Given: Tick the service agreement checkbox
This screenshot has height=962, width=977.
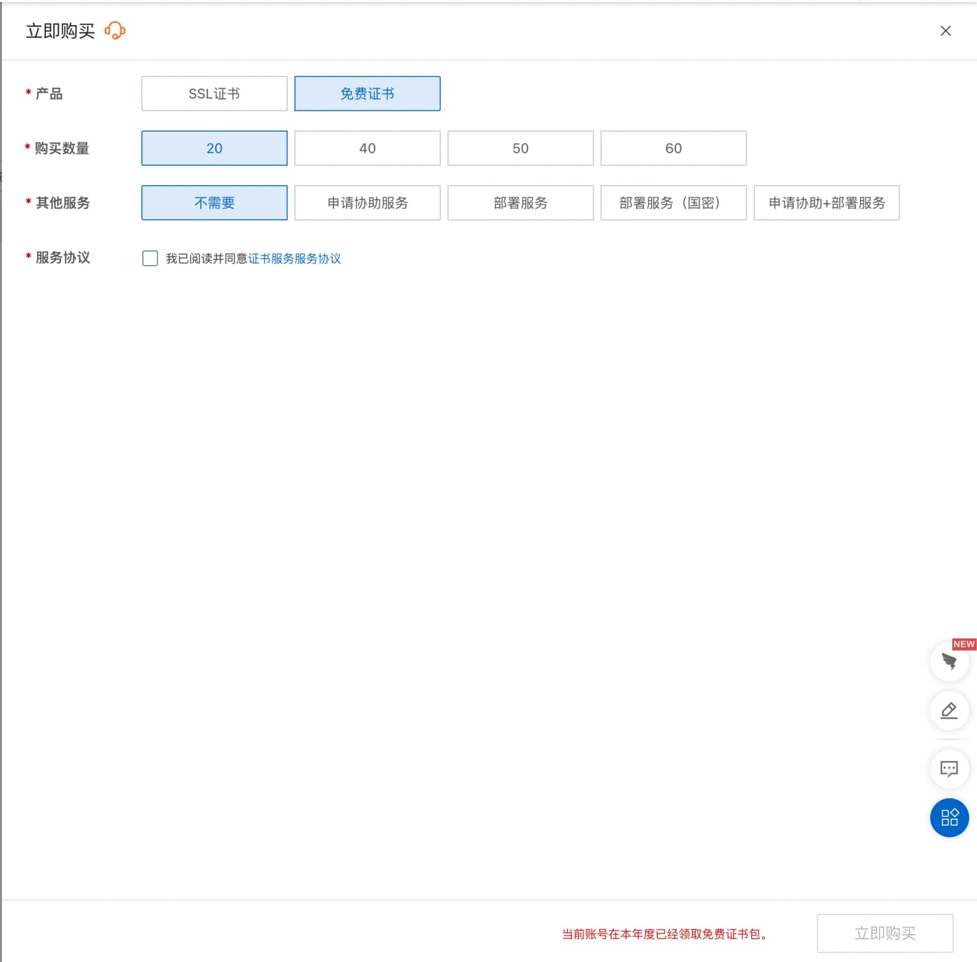Looking at the screenshot, I should pos(150,258).
